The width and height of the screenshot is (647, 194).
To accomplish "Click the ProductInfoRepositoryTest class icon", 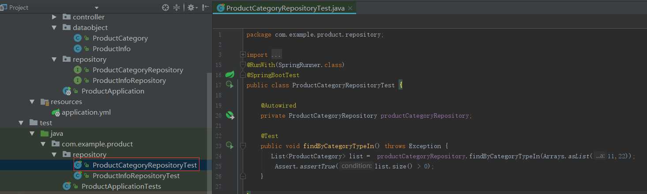I will tap(78, 176).
